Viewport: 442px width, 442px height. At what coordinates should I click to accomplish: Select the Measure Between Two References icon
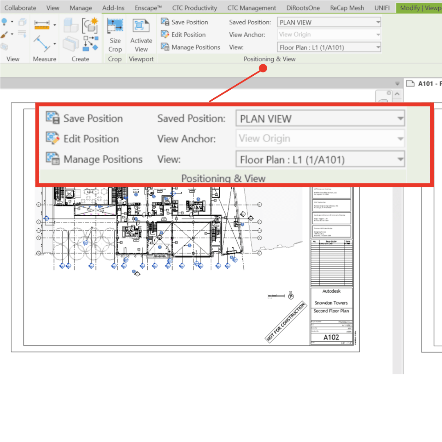41,42
